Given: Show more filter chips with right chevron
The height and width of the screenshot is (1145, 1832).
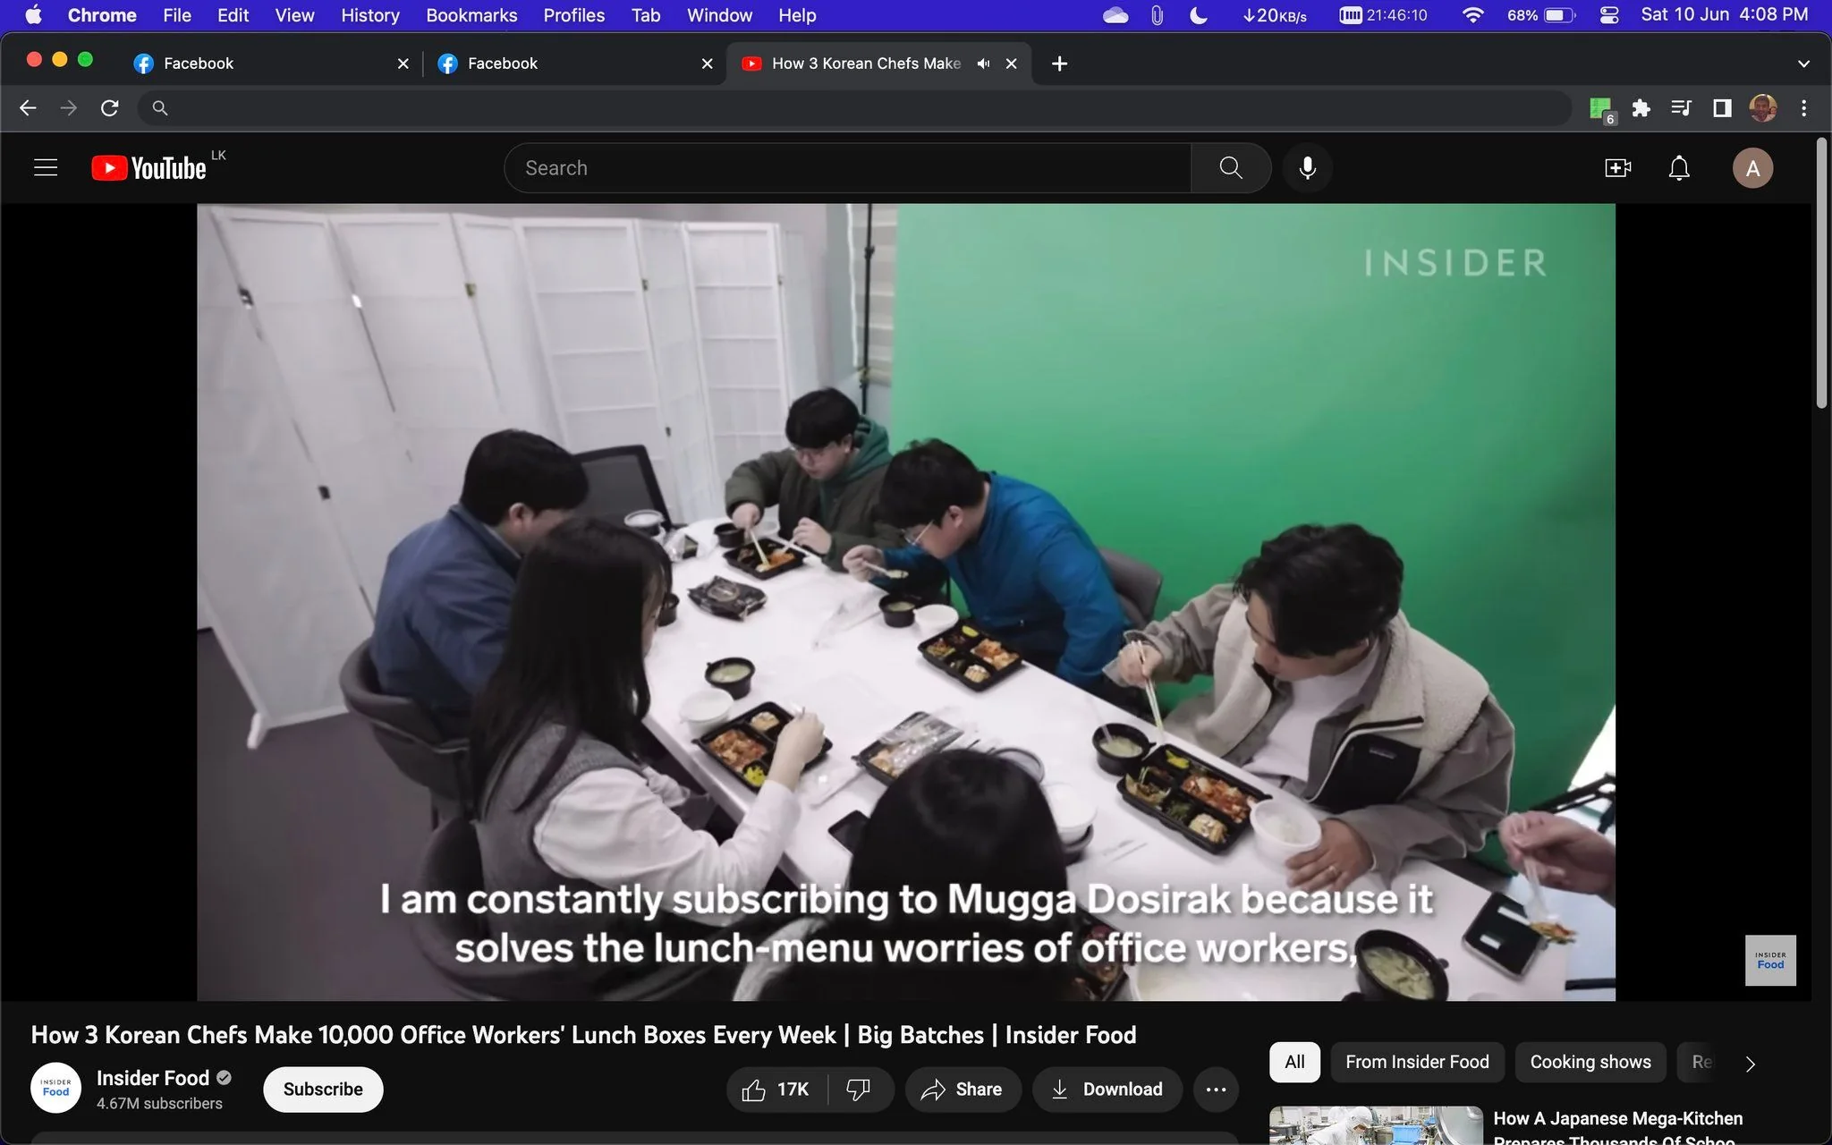Looking at the screenshot, I should (x=1750, y=1063).
